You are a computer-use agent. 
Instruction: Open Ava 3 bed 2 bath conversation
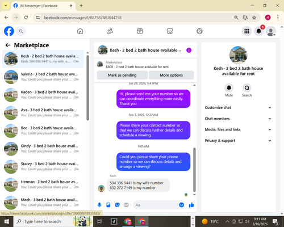coord(43,113)
